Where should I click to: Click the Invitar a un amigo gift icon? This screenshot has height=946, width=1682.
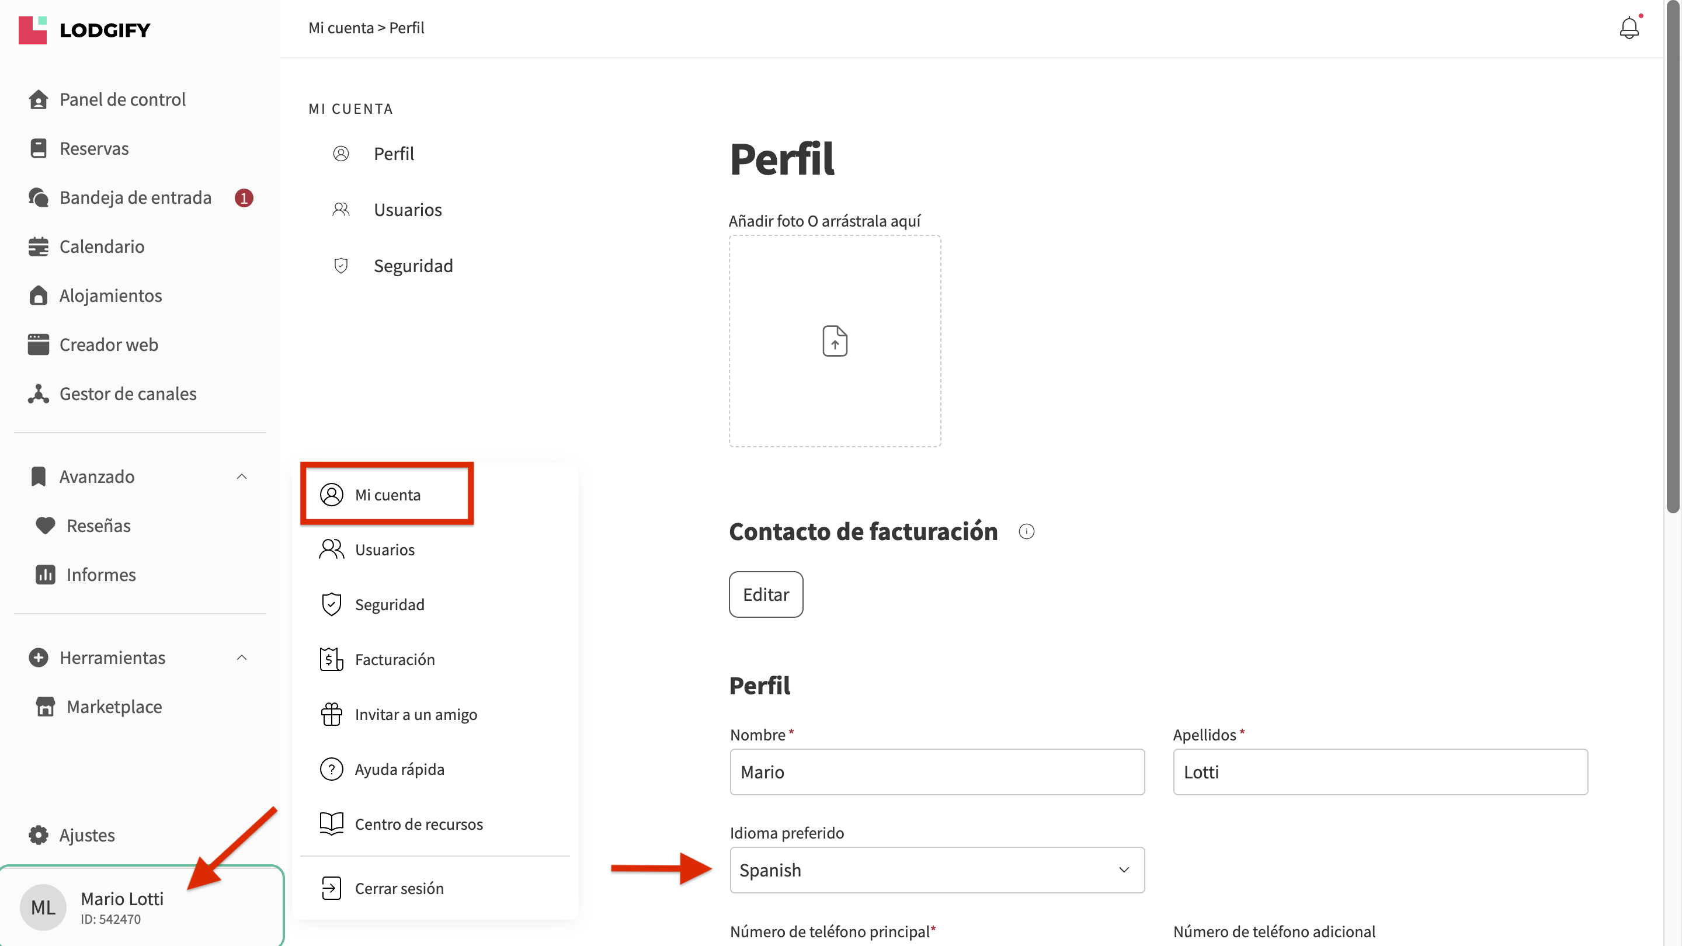point(331,714)
